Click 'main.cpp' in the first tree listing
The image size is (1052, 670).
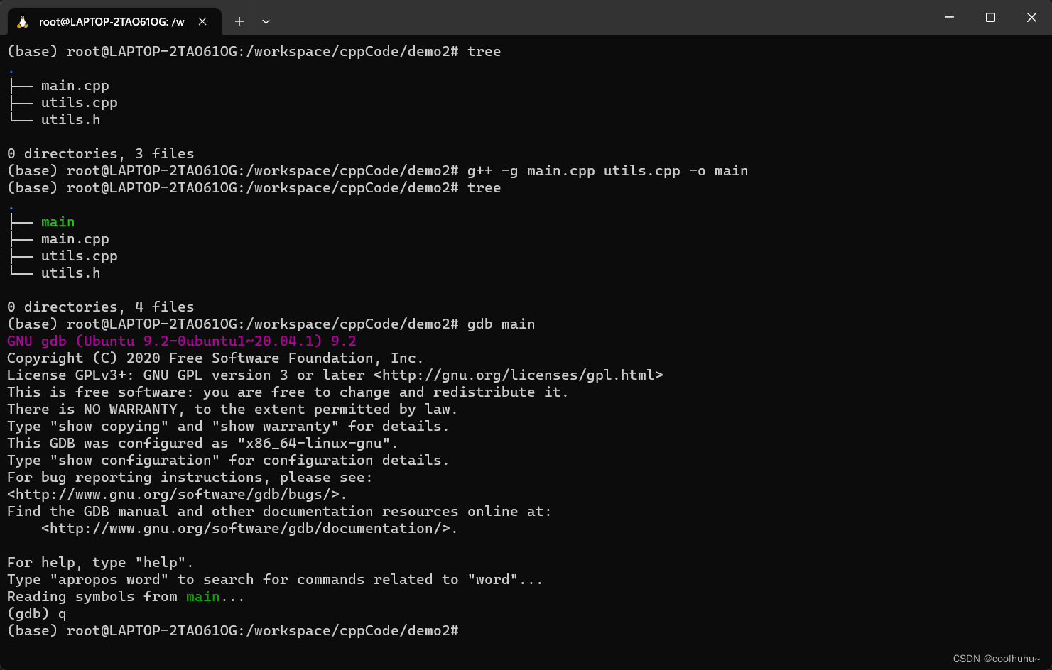click(x=75, y=86)
